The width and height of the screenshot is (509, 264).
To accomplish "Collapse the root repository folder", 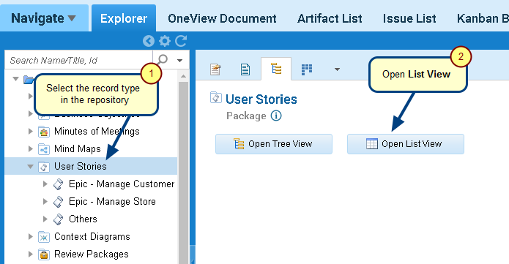I will (15, 79).
